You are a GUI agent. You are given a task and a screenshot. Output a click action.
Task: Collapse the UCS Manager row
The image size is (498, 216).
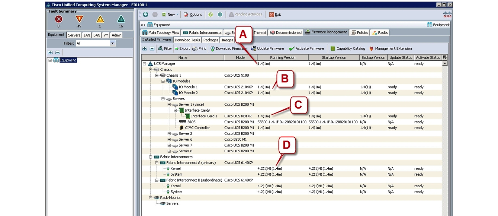144,64
